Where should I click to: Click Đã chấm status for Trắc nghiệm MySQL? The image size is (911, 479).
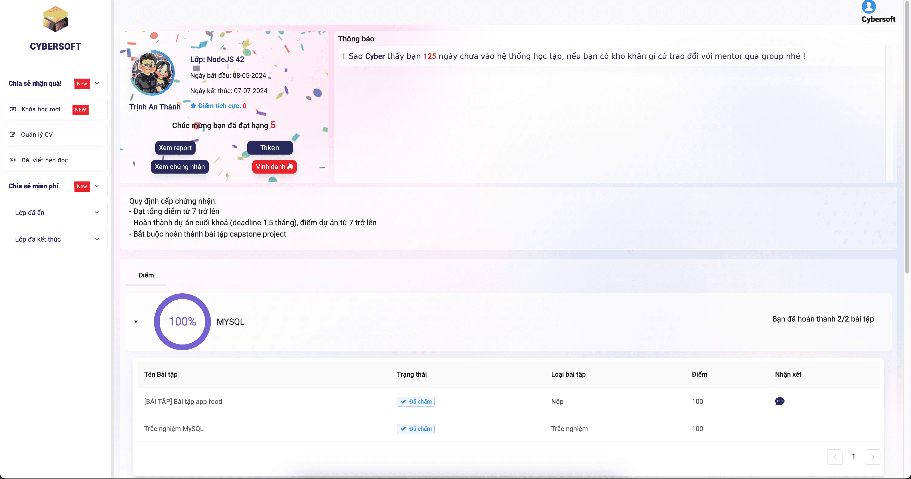point(415,429)
